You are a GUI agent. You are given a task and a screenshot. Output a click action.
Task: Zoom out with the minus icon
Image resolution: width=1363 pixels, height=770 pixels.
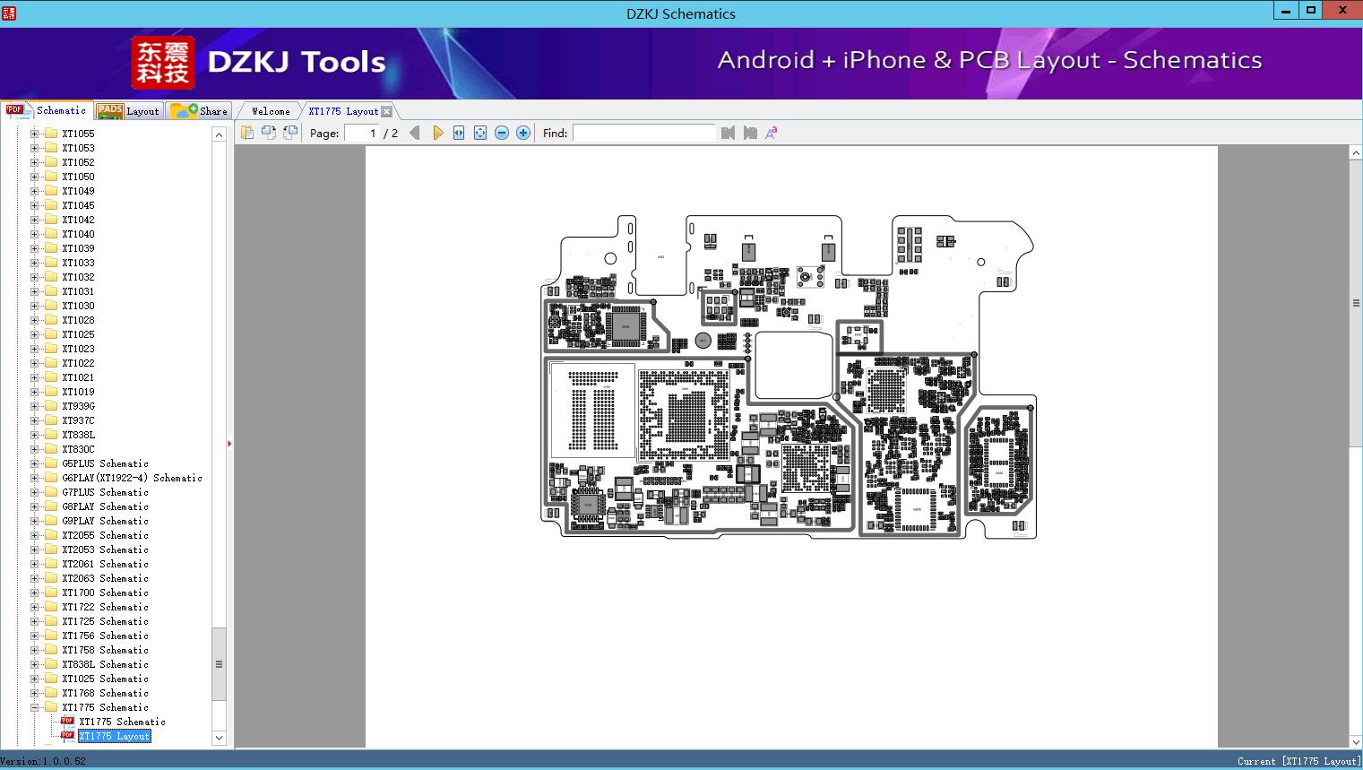coord(502,133)
